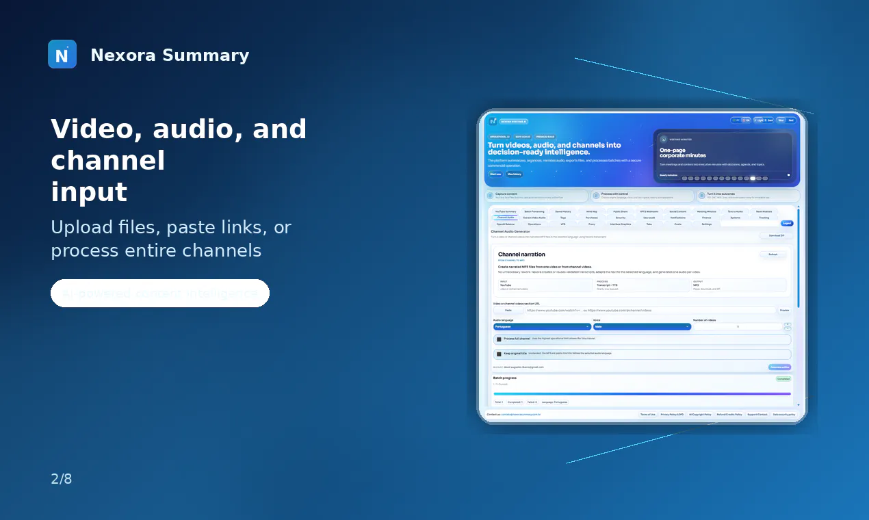Click the Completed status badge
This screenshot has width=869, height=520.
(x=783, y=379)
